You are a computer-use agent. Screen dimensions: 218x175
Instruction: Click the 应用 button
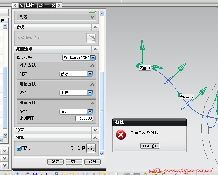pyautogui.click(x=74, y=162)
